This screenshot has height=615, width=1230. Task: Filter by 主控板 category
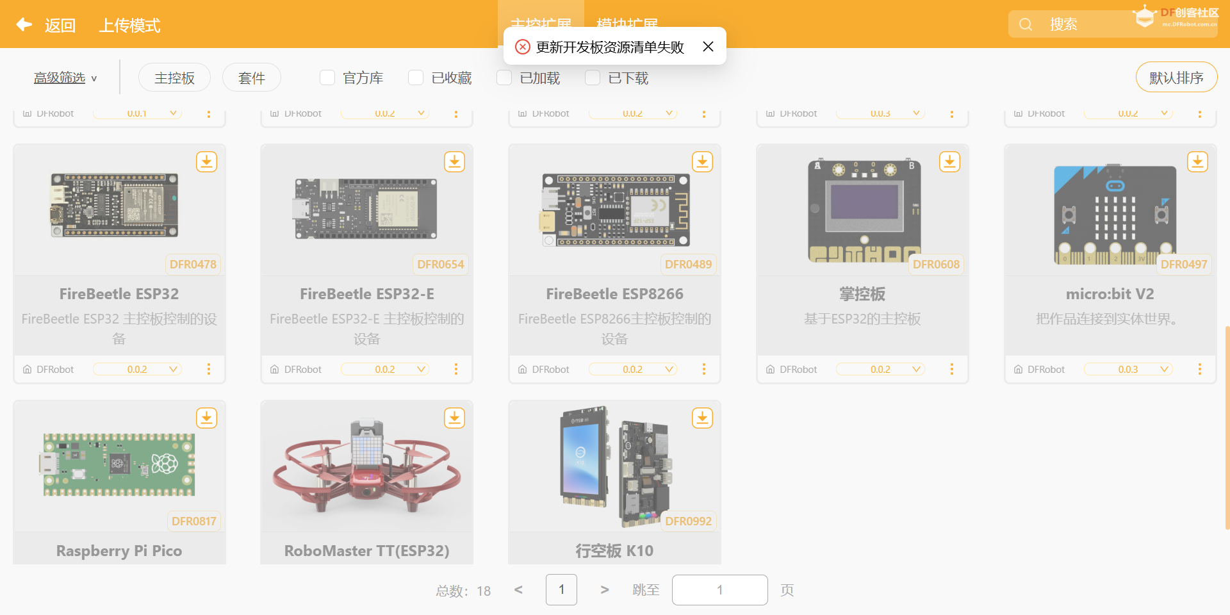click(x=174, y=78)
